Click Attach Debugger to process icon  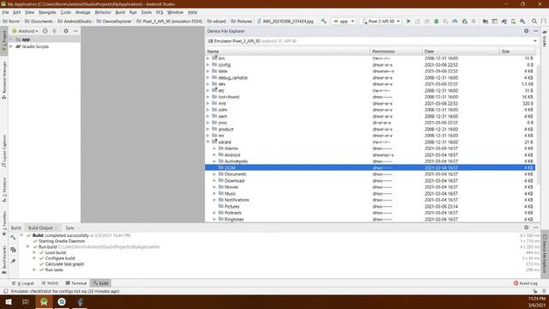tap(465, 21)
